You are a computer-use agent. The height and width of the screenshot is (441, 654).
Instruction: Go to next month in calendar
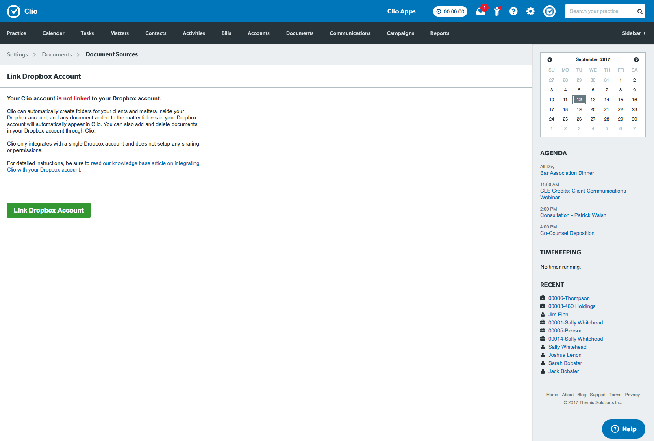click(636, 60)
